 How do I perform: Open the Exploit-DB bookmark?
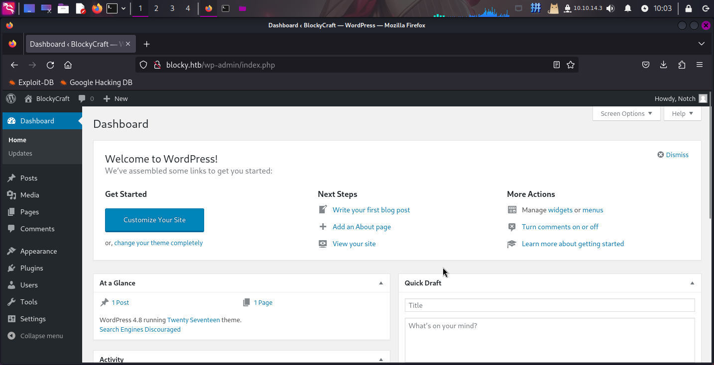tap(31, 83)
